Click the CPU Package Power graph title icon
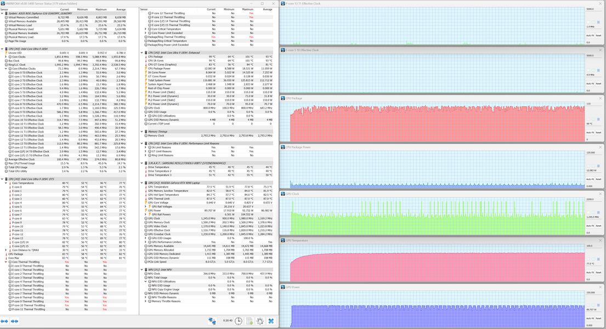The image size is (606, 329). (283, 148)
